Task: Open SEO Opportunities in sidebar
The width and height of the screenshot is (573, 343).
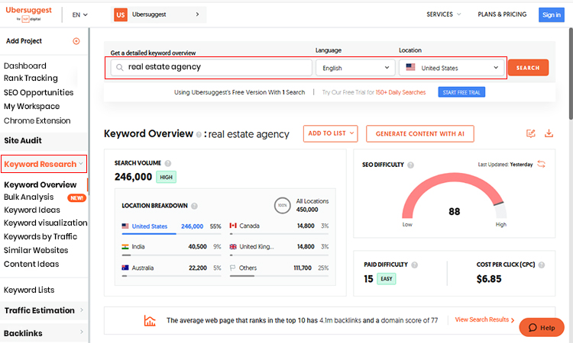Action: 38,92
